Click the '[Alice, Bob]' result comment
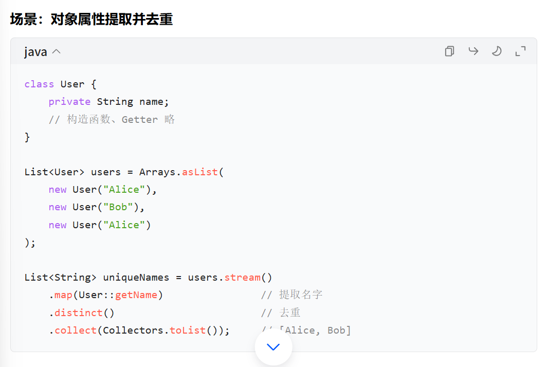 coord(315,331)
